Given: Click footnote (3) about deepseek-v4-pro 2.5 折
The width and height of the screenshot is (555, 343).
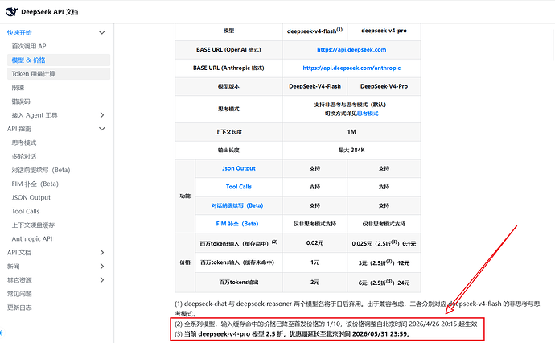Looking at the screenshot, I should (x=292, y=334).
